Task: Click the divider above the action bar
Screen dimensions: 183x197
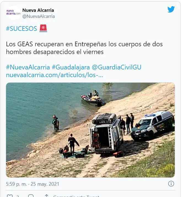Action: coord(90,190)
